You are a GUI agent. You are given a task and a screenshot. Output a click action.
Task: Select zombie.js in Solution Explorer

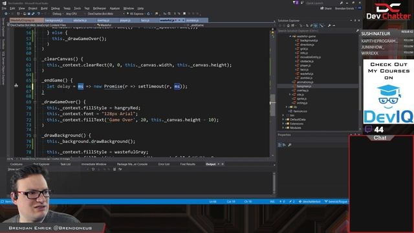[x=306, y=78]
